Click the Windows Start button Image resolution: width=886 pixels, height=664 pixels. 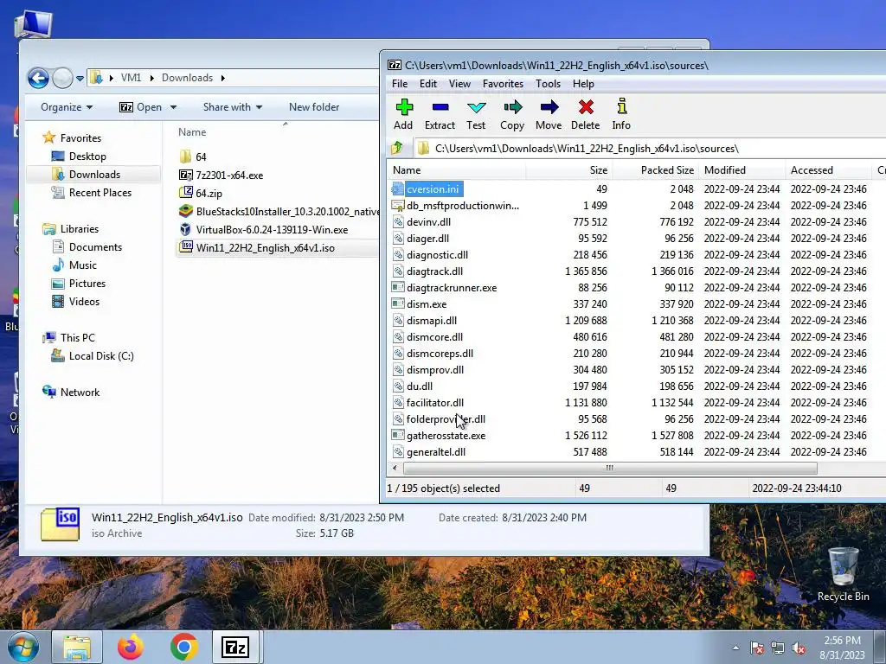pyautogui.click(x=23, y=647)
